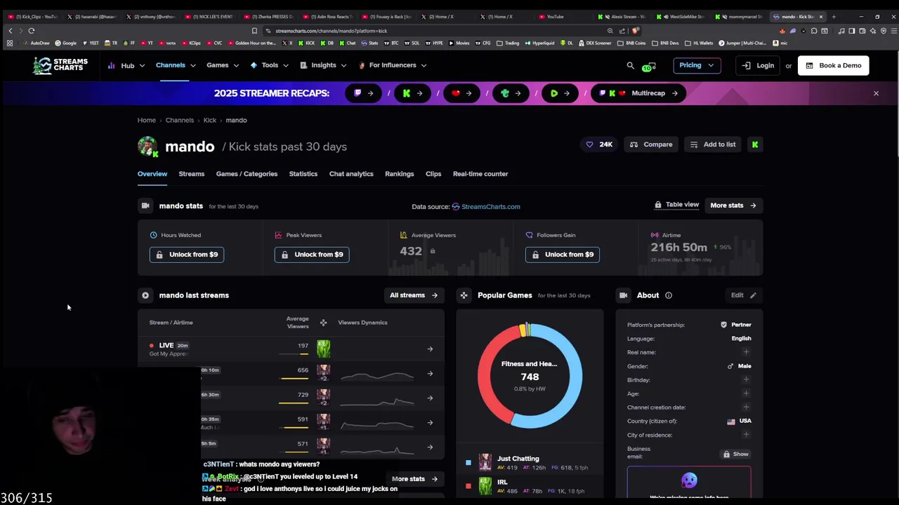This screenshot has height=505, width=899.
Task: Open the YouTube 2025 streamer recap
Action: [x=462, y=93]
